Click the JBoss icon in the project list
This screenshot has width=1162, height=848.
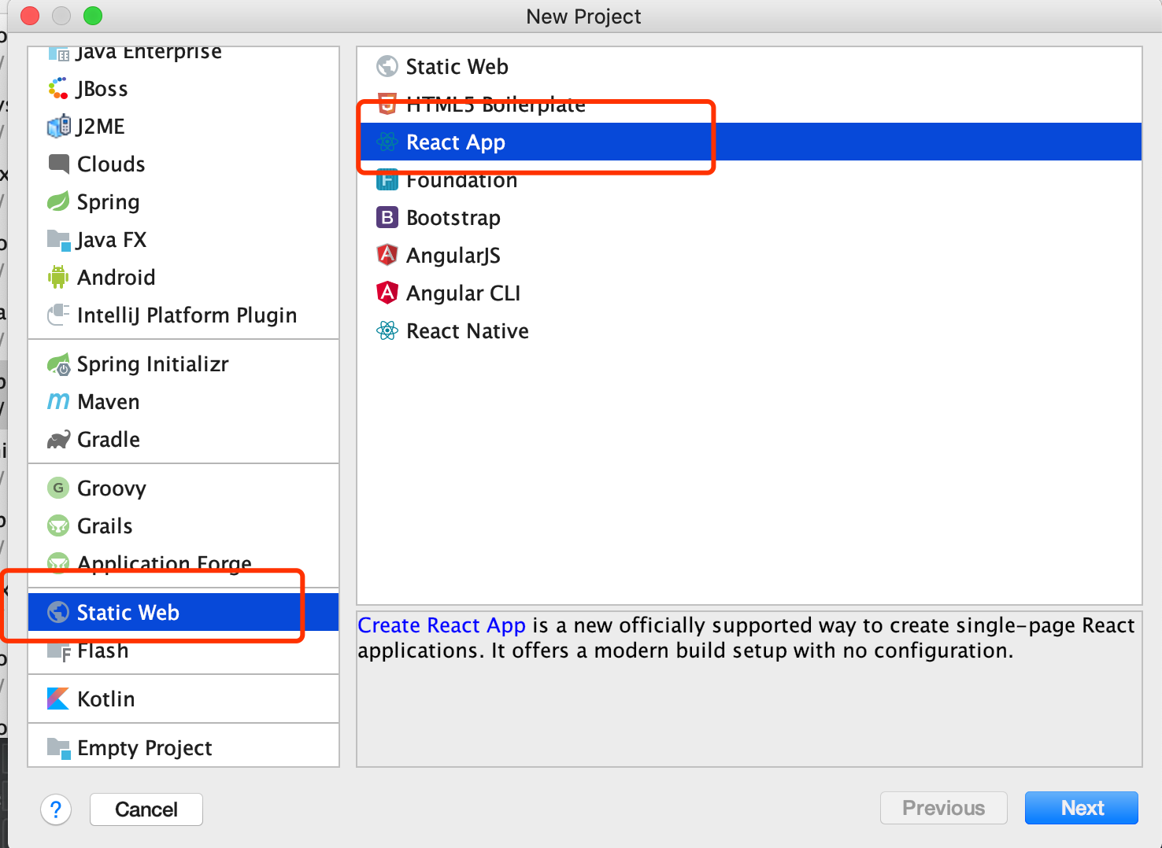[58, 89]
